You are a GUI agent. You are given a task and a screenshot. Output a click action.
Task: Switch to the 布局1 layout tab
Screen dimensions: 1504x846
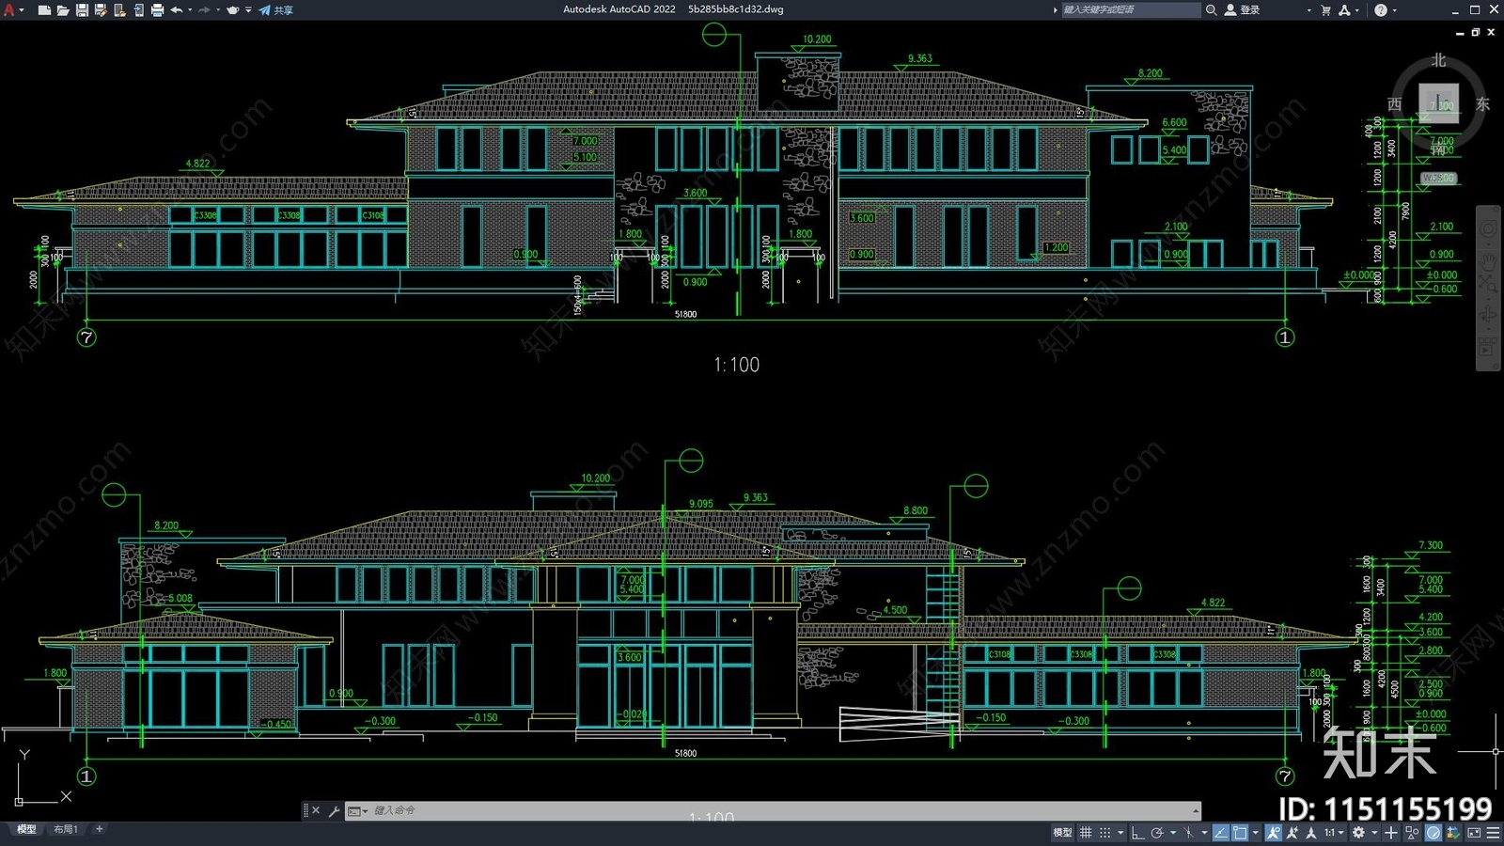pyautogui.click(x=65, y=829)
